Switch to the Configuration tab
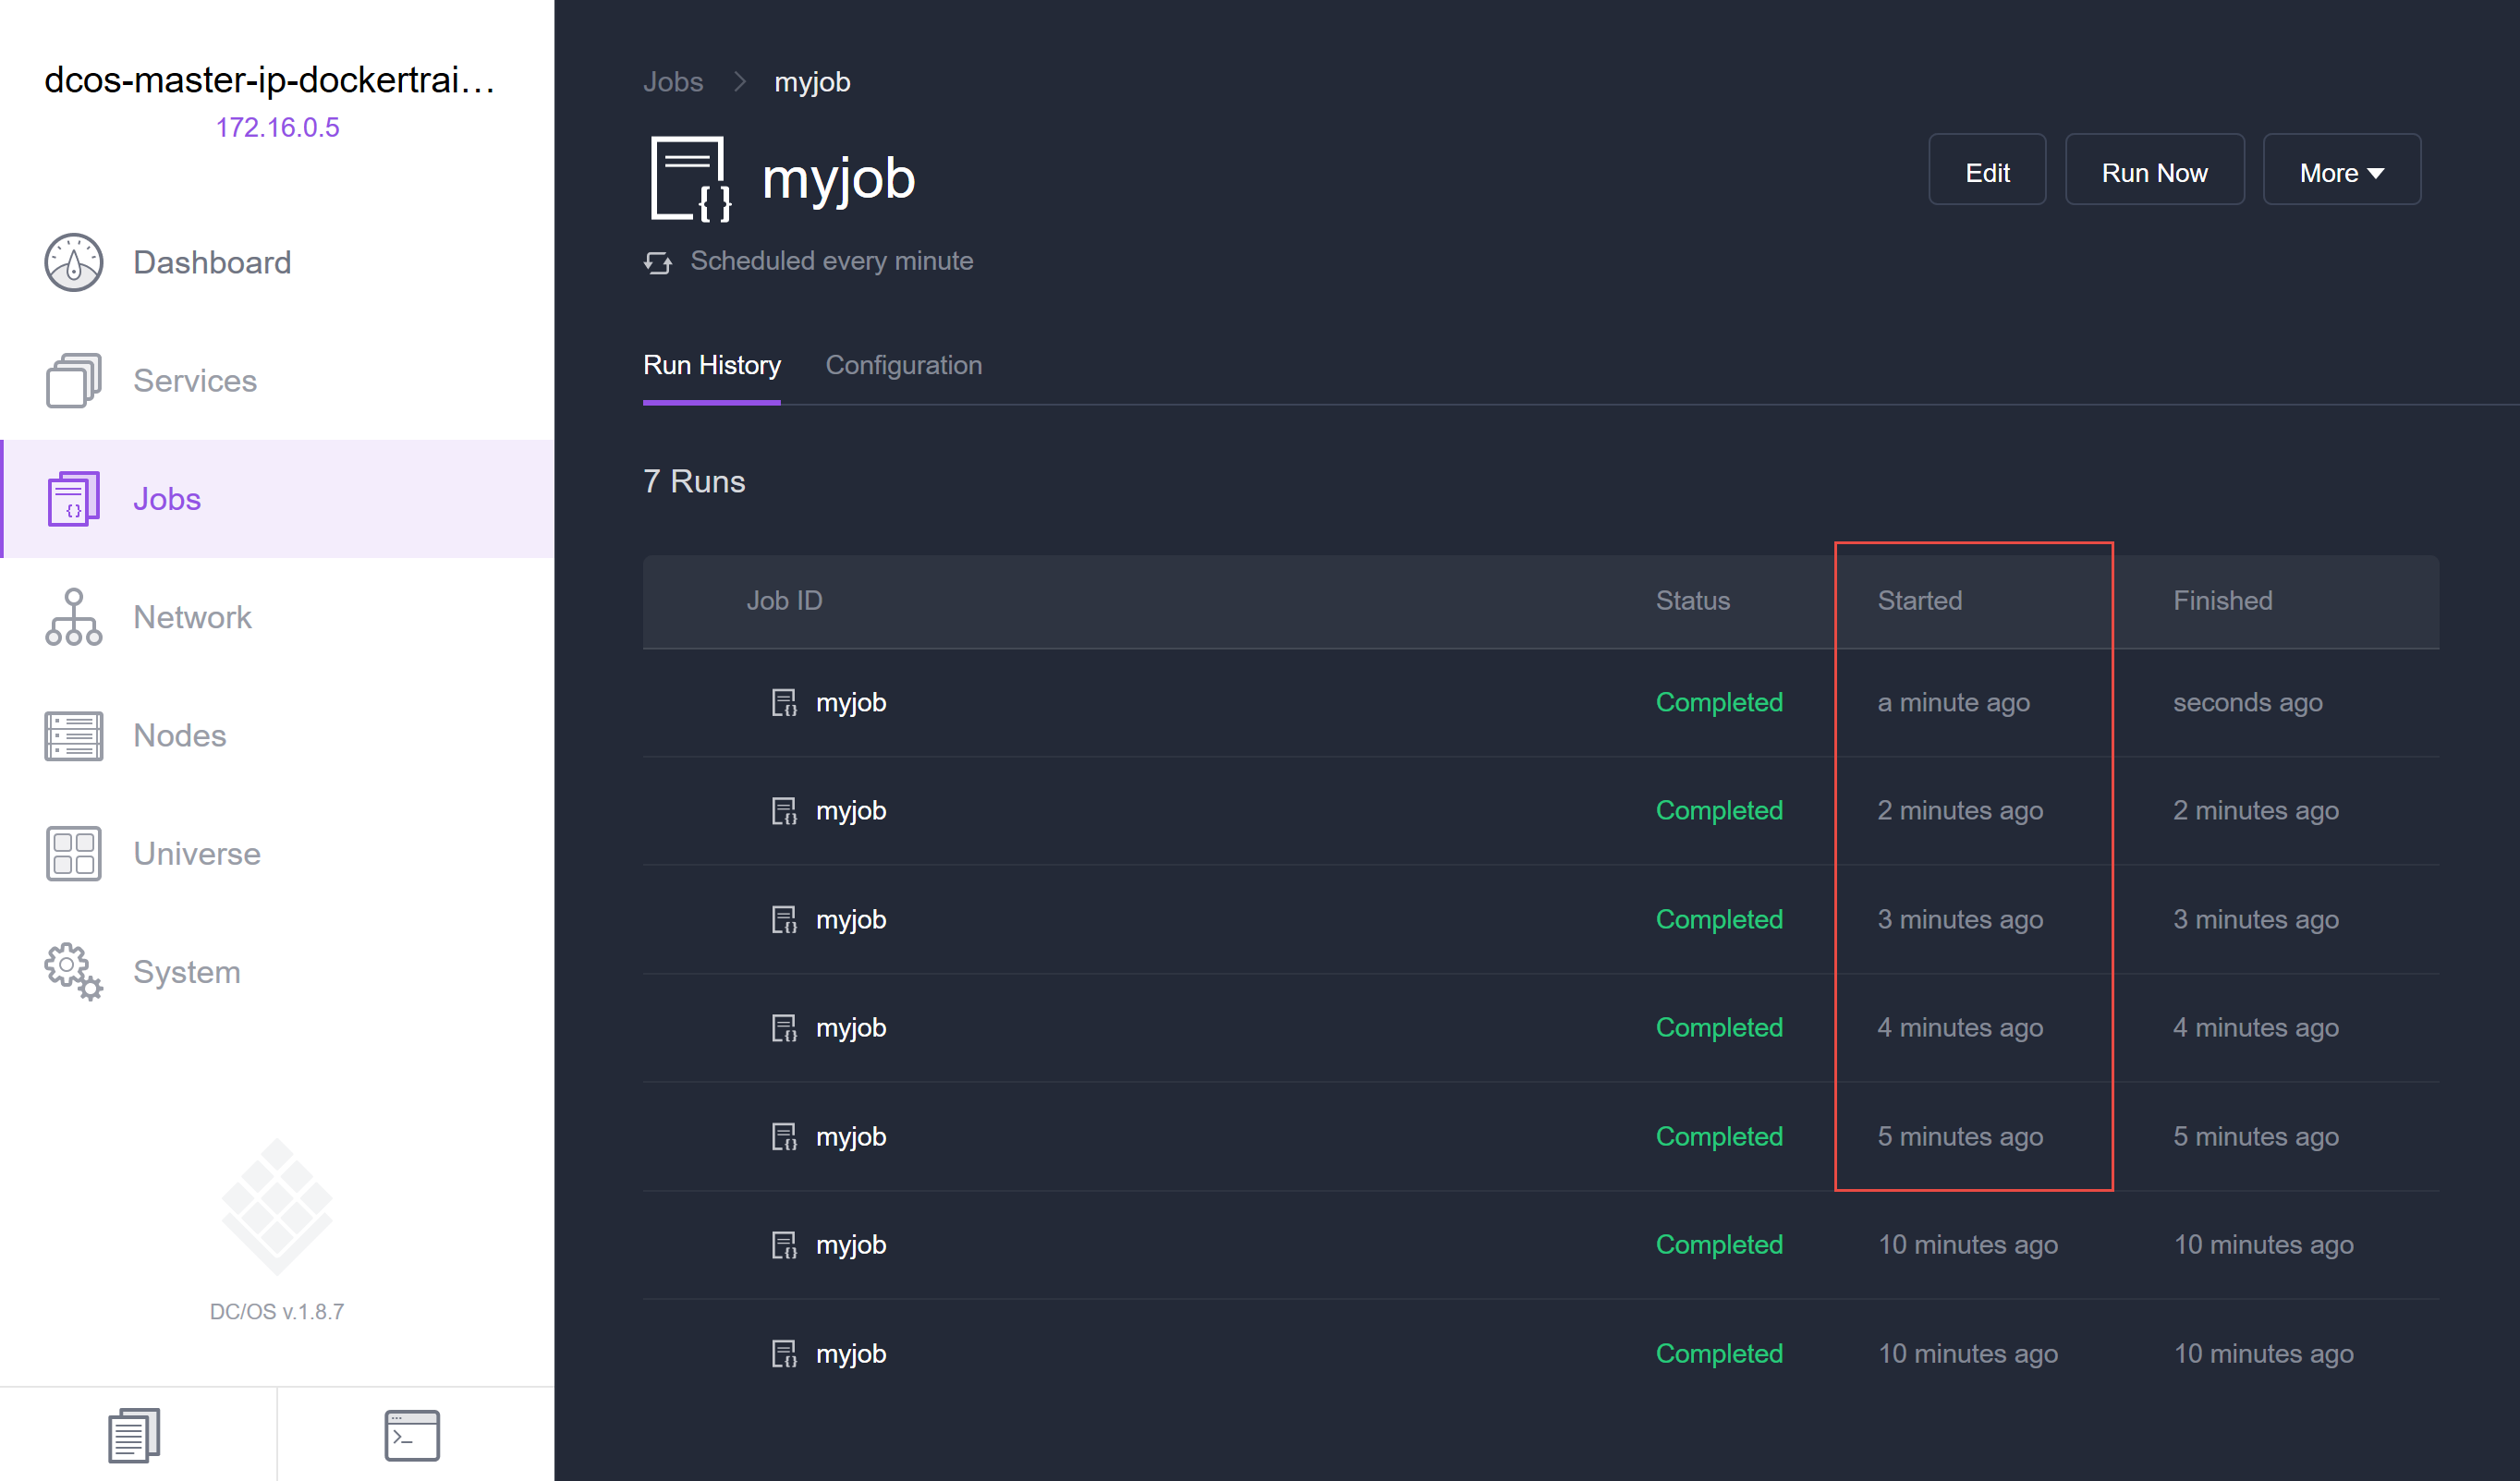Image resolution: width=2520 pixels, height=1481 pixels. pos(904,365)
